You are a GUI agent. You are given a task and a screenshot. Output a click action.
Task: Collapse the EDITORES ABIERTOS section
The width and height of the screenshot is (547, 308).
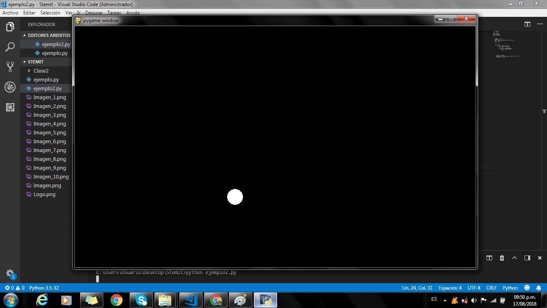tap(46, 35)
